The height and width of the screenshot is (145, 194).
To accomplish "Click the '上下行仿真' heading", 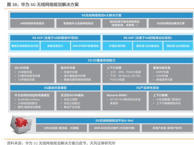I will point(114,68).
